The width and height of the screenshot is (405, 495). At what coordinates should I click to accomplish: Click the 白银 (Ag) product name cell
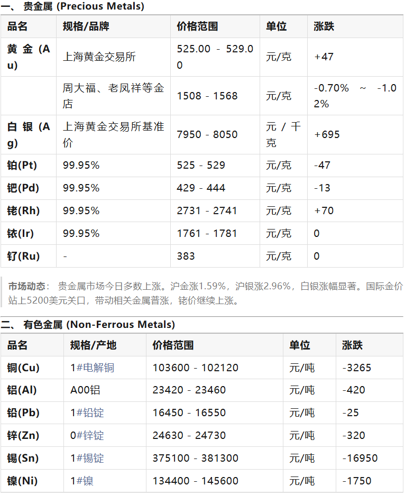pos(29,135)
